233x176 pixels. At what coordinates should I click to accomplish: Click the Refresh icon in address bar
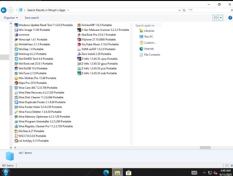184,10
